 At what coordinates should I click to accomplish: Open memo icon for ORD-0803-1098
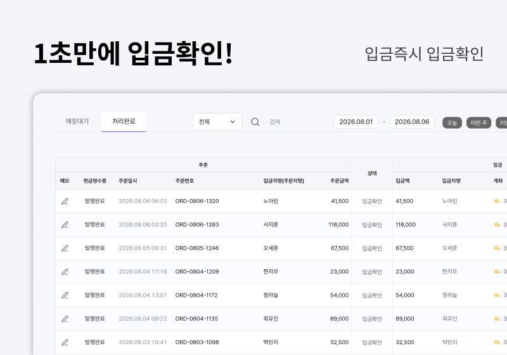tap(65, 342)
